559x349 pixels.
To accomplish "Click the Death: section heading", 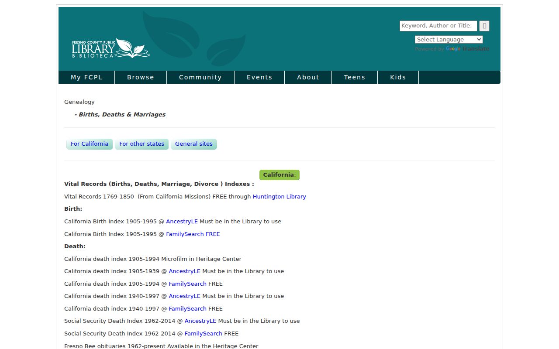I will (x=75, y=246).
